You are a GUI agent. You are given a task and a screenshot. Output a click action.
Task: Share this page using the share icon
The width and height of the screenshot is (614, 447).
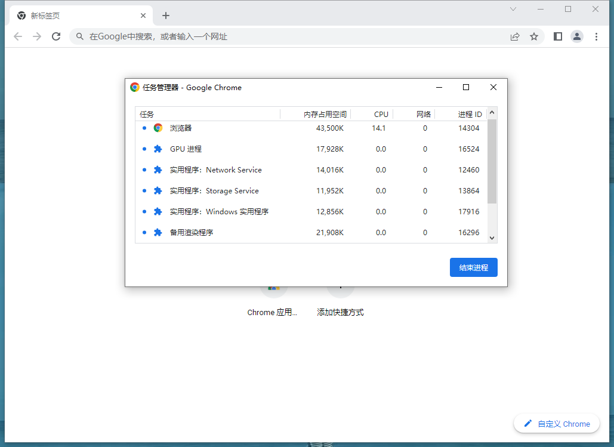[x=515, y=36]
